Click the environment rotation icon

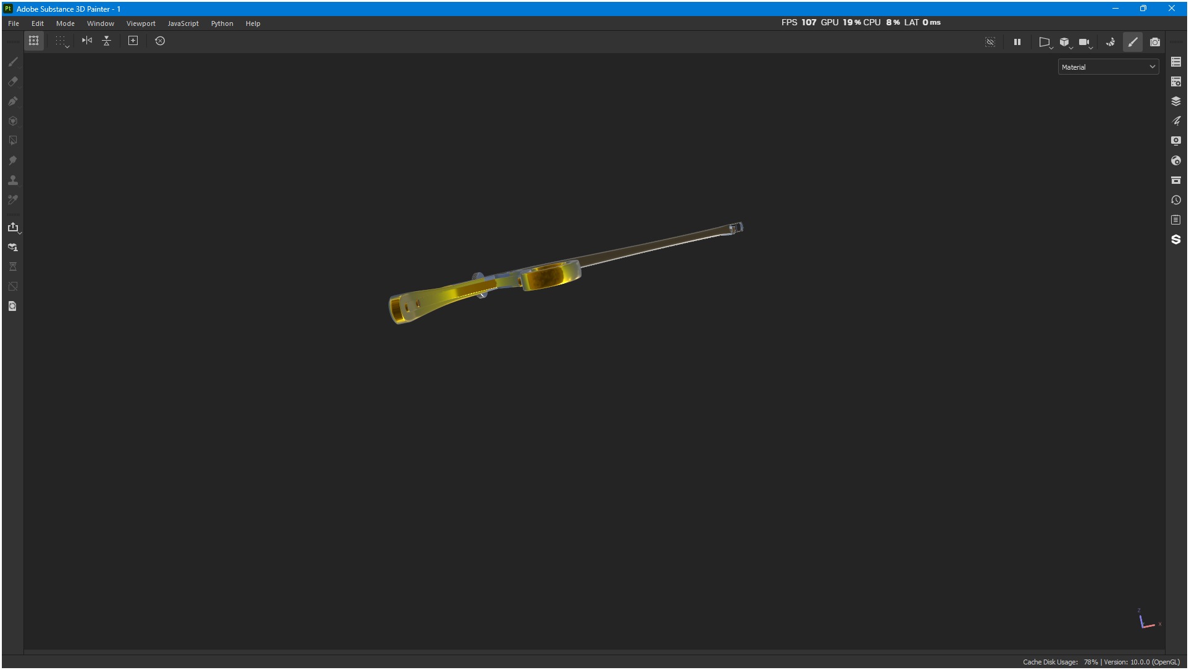point(1110,42)
